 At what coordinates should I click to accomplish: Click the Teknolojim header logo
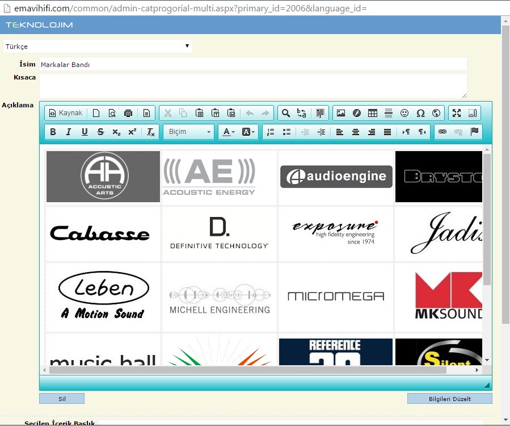click(39, 25)
